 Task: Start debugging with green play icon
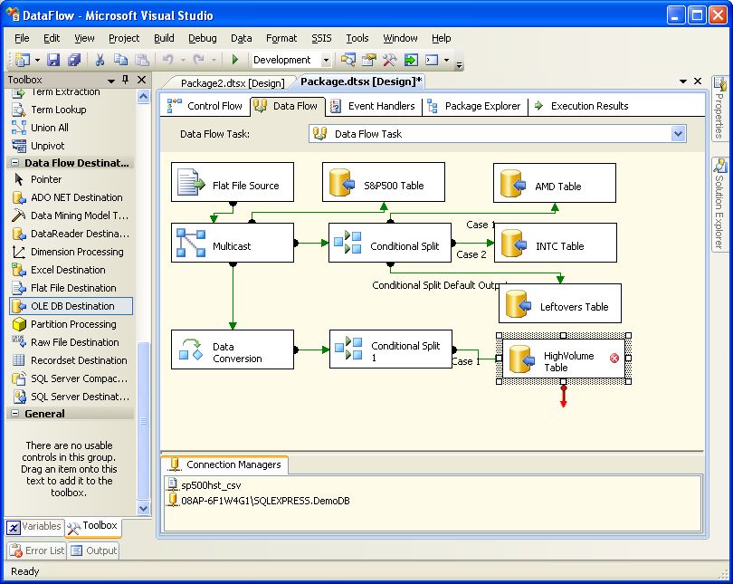235,60
